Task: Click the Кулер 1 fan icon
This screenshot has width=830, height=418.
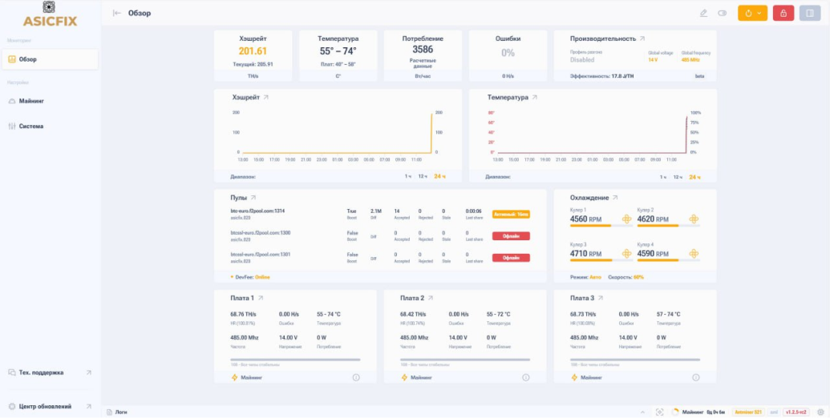Action: pos(627,219)
